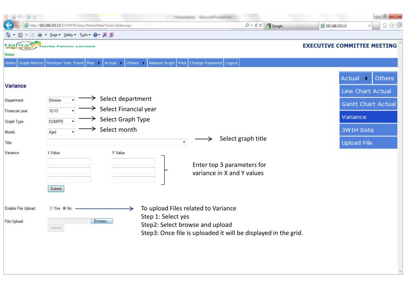
Task: Click the Change Password link
Action: coord(206,63)
